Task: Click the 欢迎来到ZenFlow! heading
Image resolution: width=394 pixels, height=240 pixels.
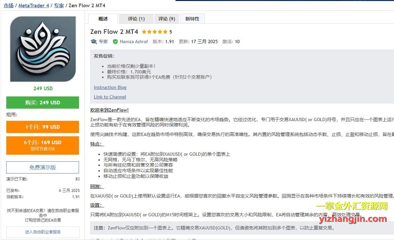Action: pos(109,110)
